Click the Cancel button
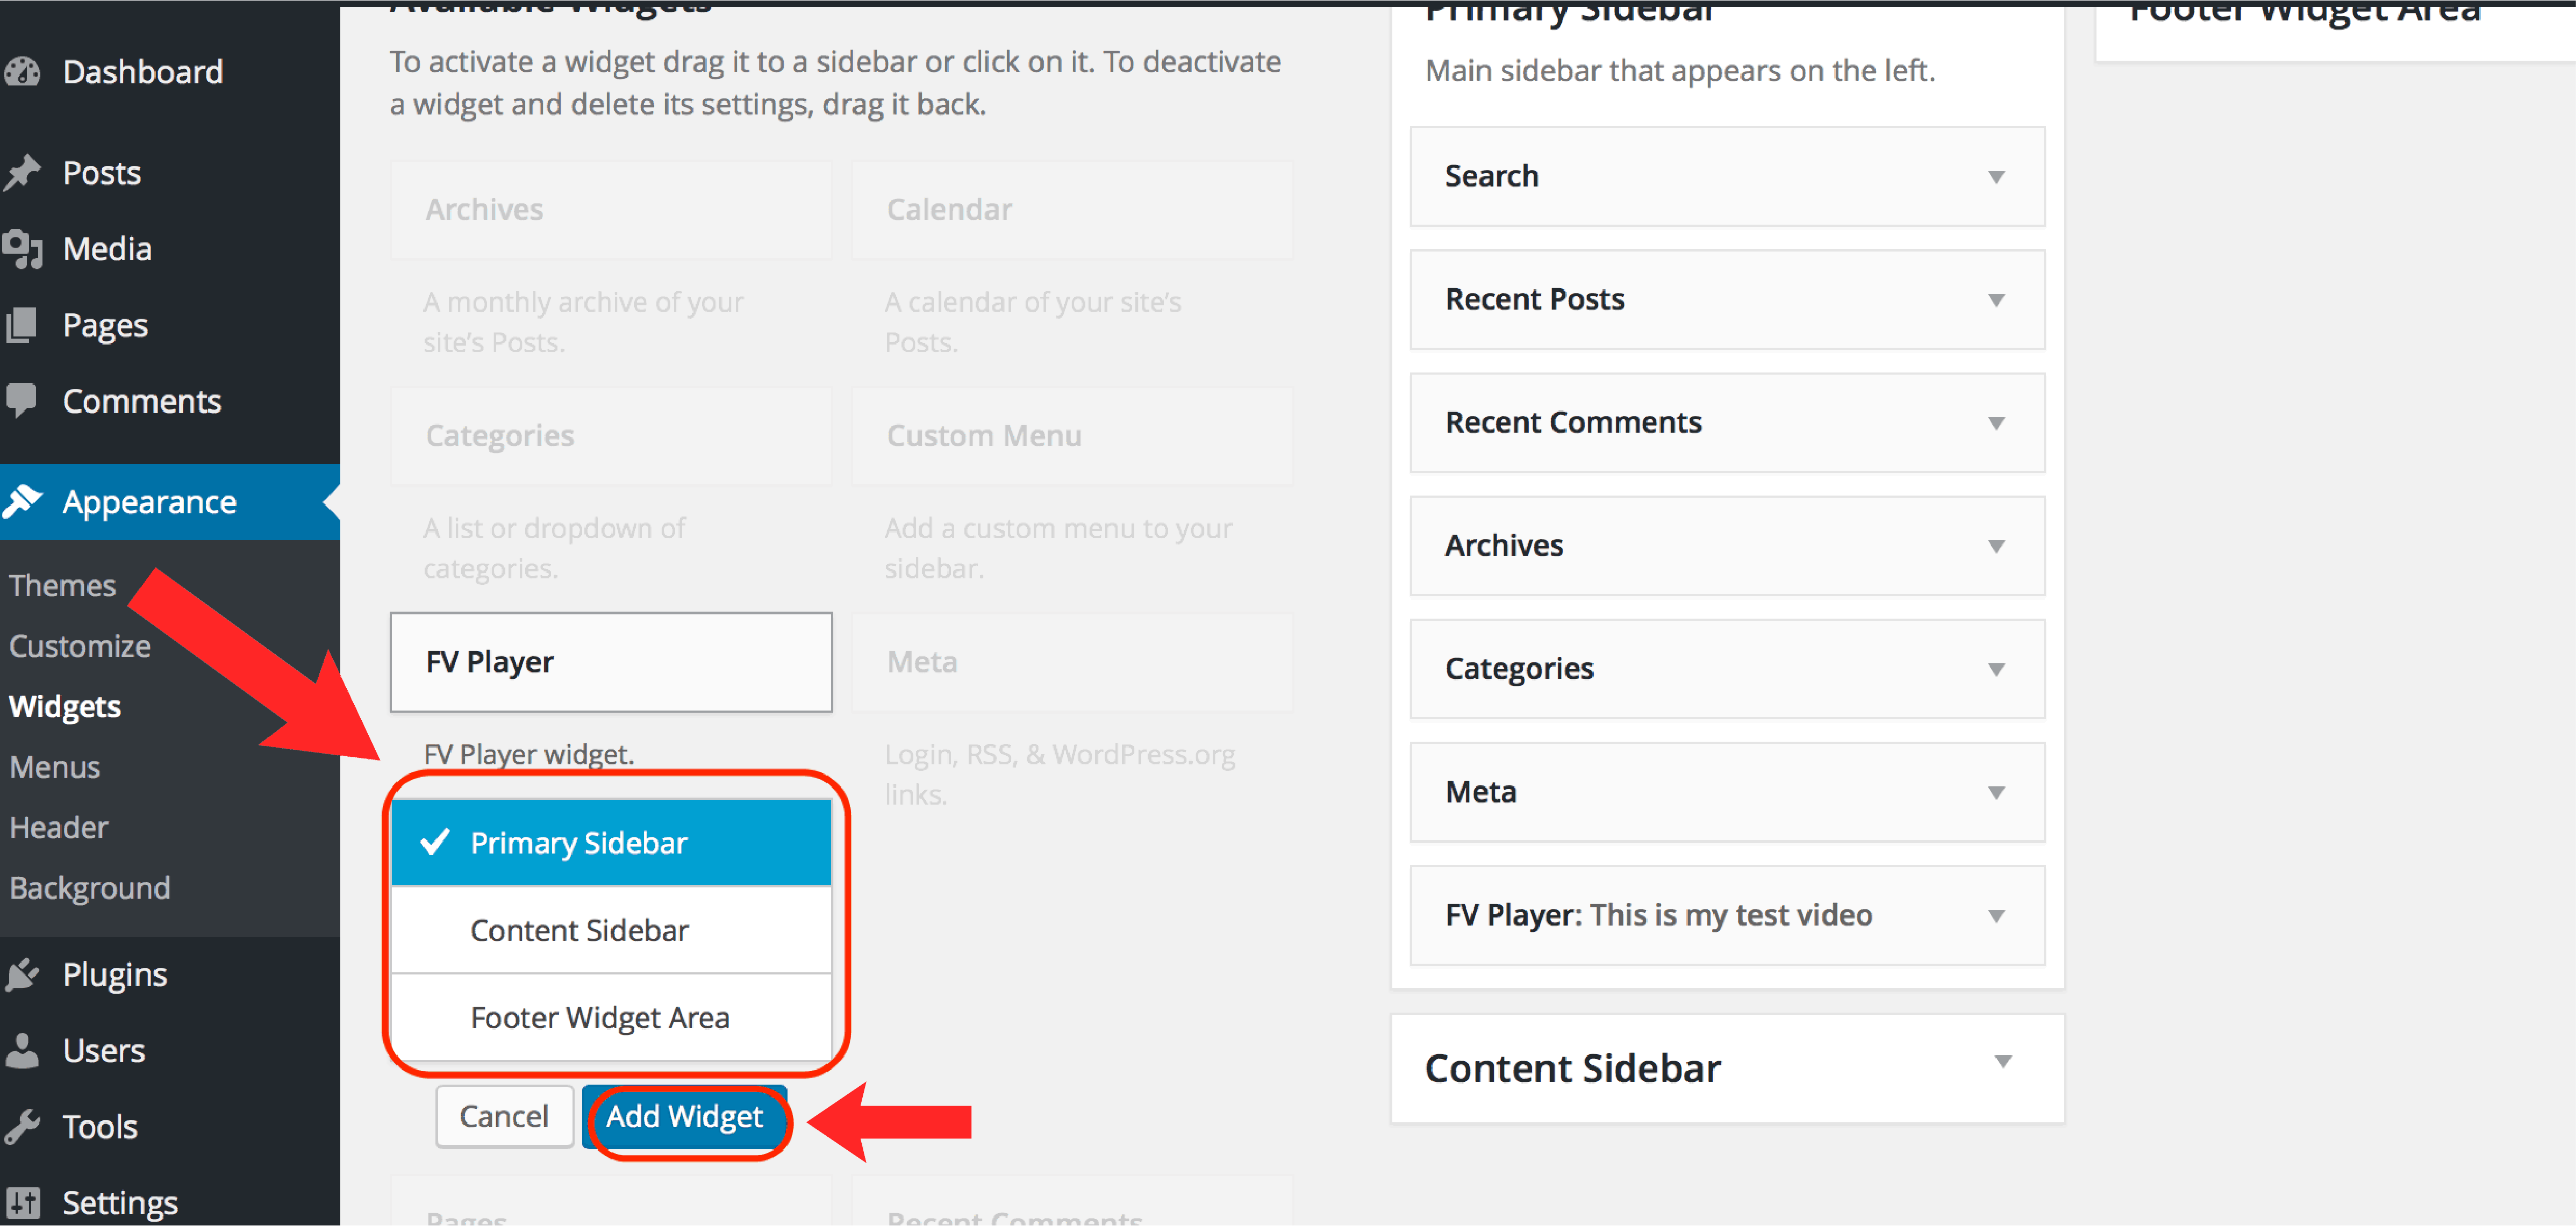Screen dimensions: 2576x1226 coord(504,1117)
